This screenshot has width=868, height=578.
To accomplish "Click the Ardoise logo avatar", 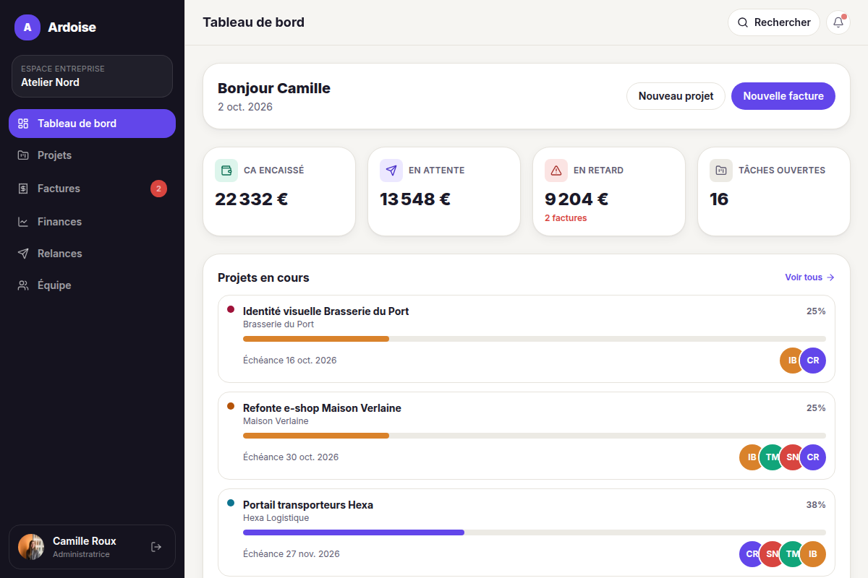I will [27, 27].
